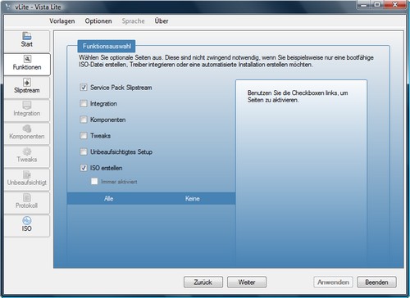This screenshot has height=298, width=410.
Task: Open the Integration sidebar page
Action: [27, 110]
